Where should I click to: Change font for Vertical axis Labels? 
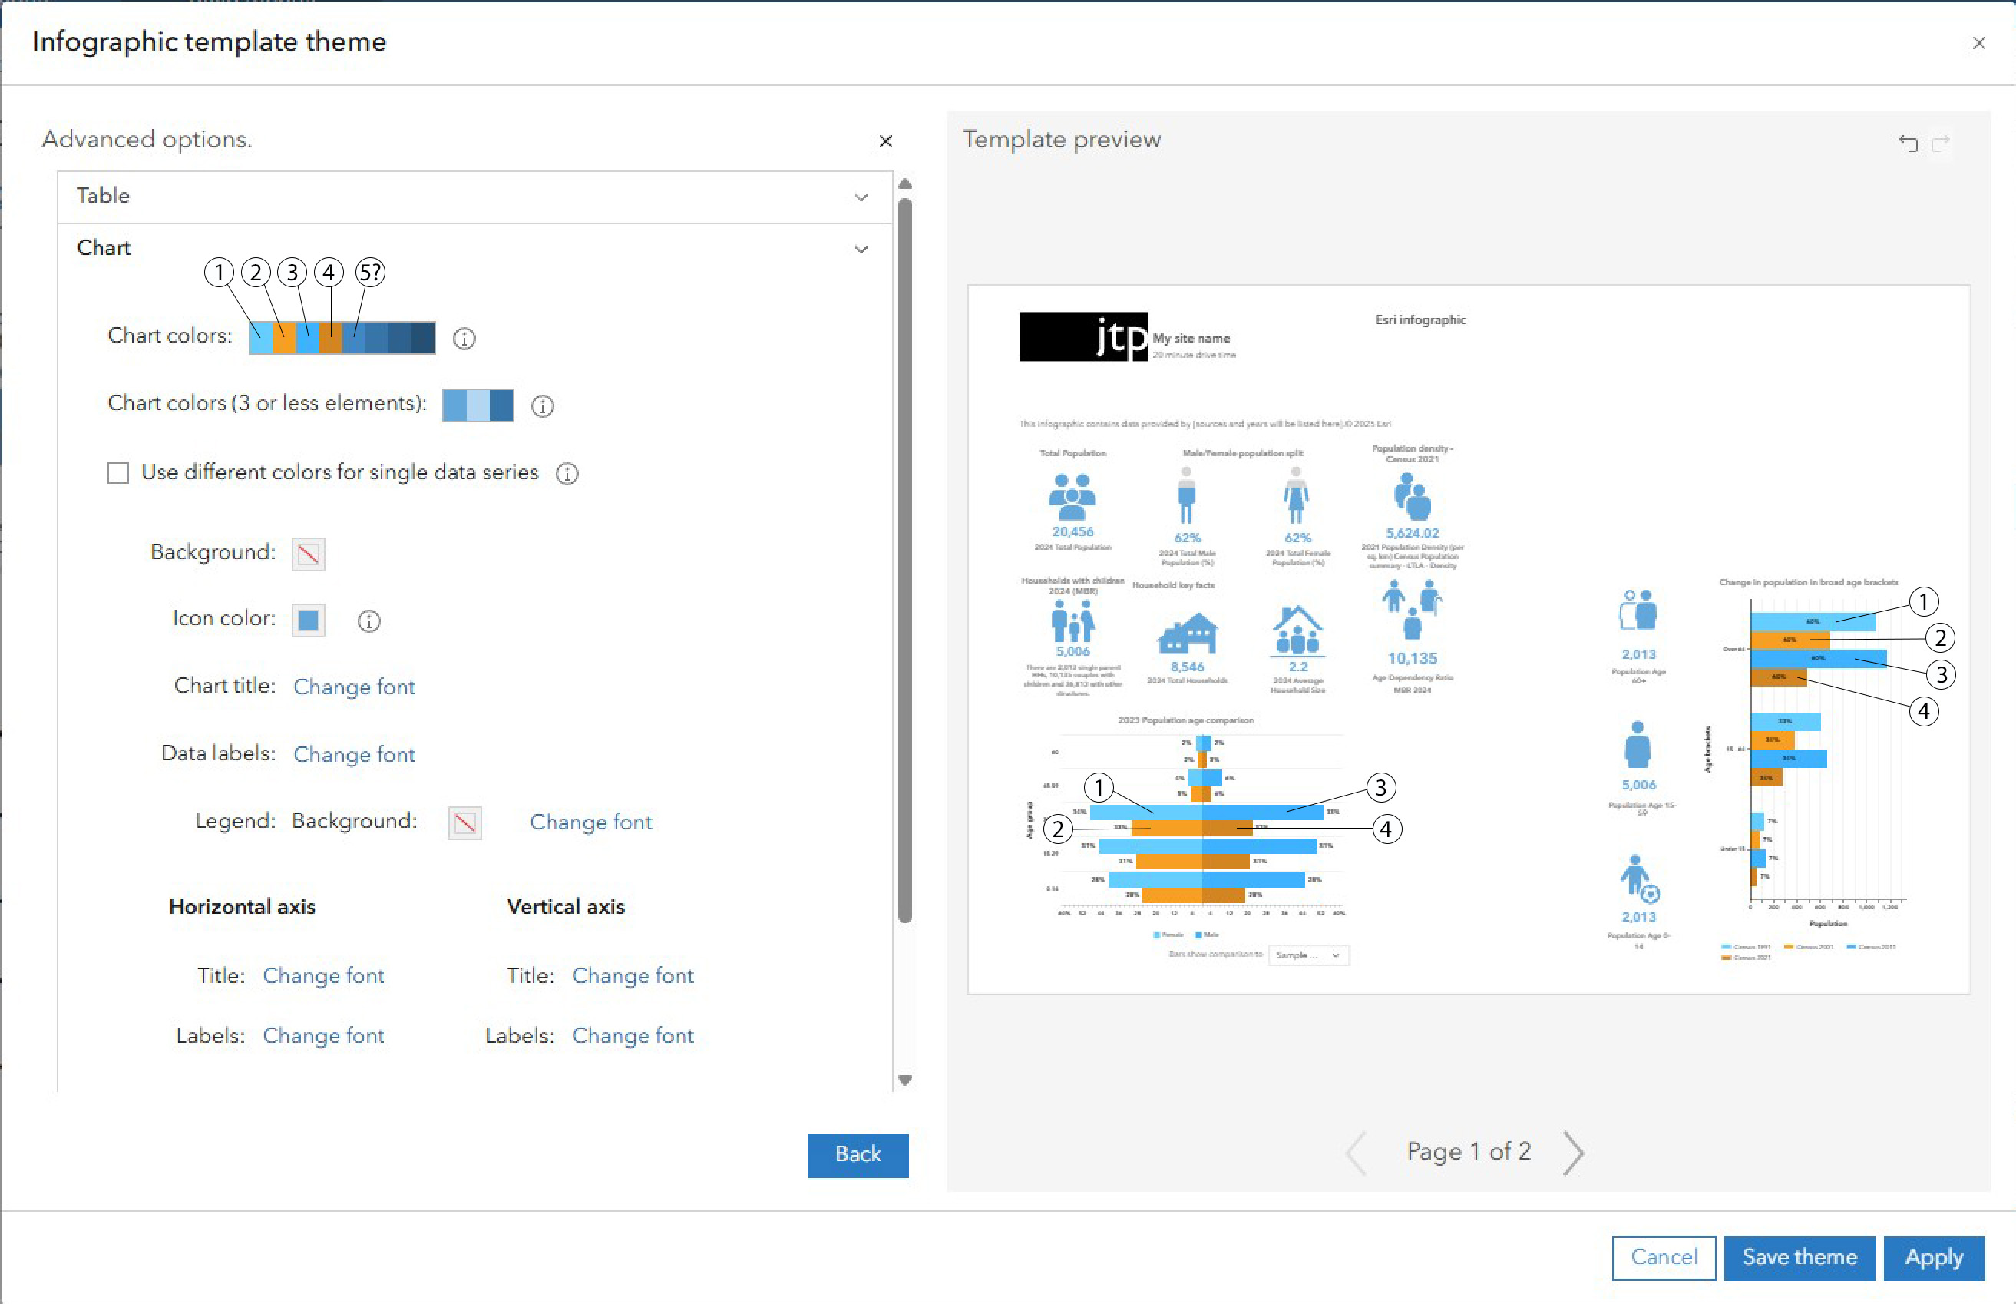point(633,1035)
